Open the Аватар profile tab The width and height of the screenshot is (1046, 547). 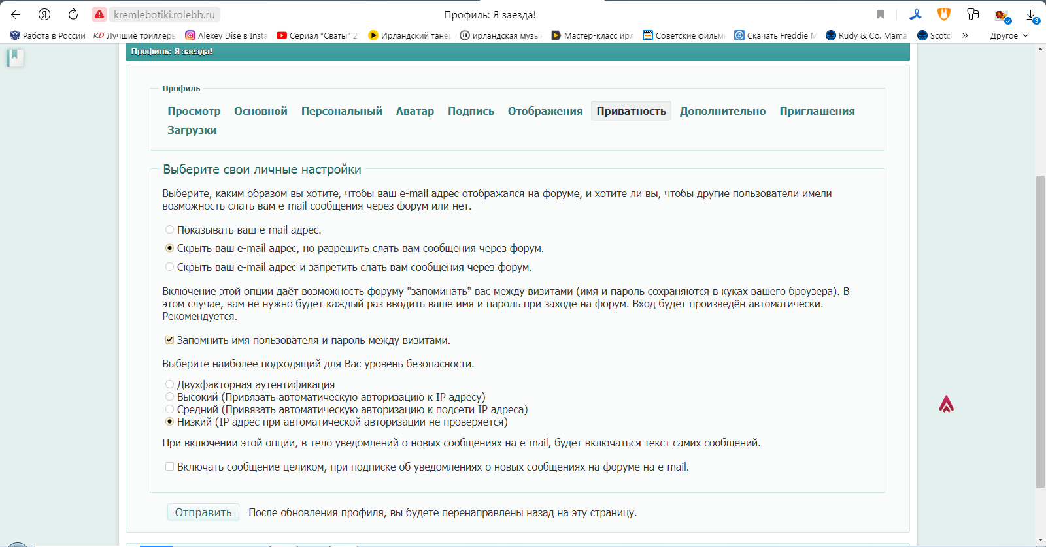[x=414, y=111]
